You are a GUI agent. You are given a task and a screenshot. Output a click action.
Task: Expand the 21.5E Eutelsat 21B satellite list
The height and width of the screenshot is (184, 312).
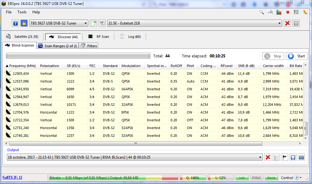click(x=280, y=23)
